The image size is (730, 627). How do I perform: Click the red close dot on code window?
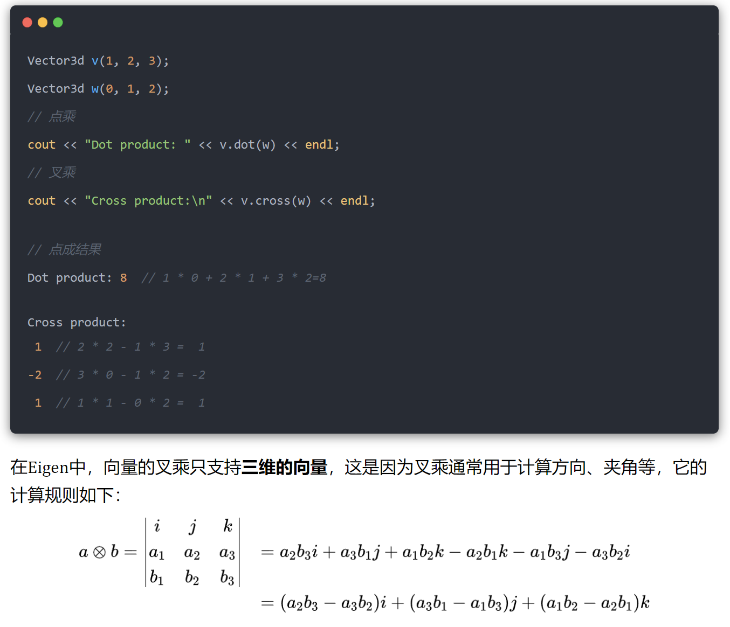coord(27,22)
